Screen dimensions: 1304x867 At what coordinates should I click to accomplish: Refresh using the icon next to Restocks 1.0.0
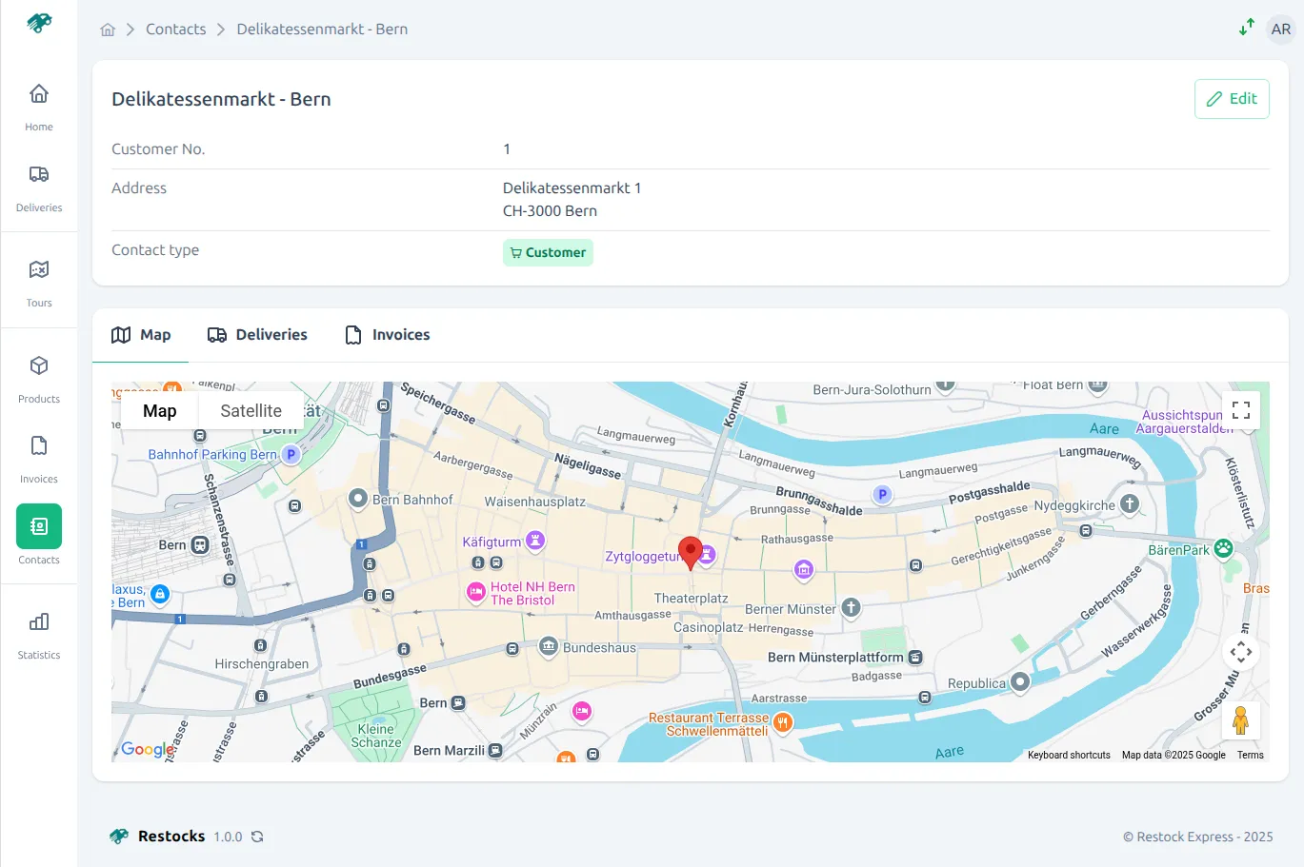pos(256,837)
